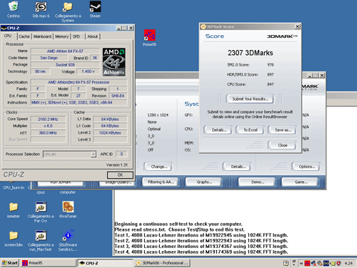The width and height of the screenshot is (357, 268).
Task: Click the red tray icon in the system tray
Action: (307, 263)
